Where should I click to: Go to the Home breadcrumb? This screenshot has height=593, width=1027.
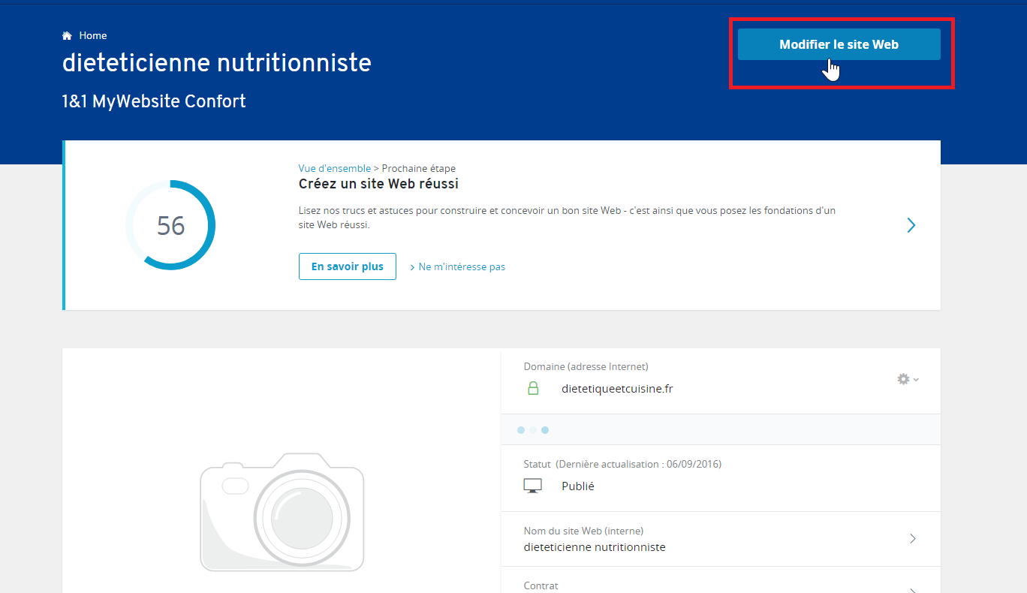(x=93, y=35)
